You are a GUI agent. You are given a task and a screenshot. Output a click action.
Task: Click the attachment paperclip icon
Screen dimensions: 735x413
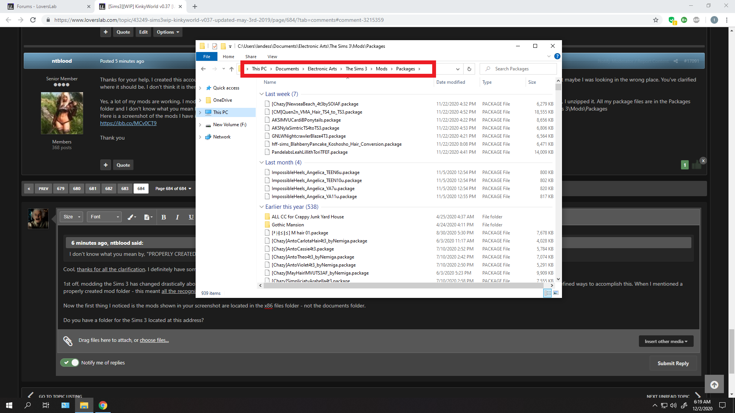(x=68, y=341)
